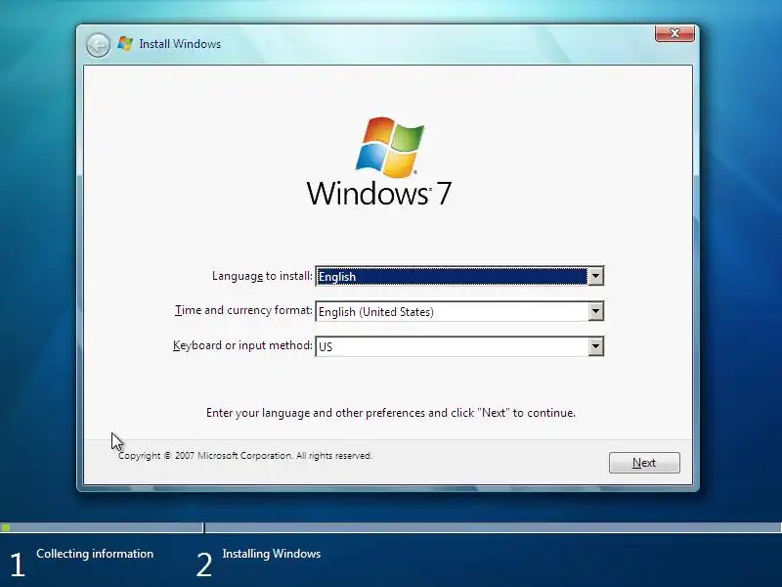Open the Language to install dropdown arrow
The width and height of the screenshot is (782, 587).
(x=595, y=276)
